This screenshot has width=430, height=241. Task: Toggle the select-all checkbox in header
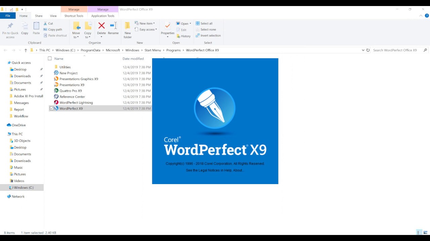pyautogui.click(x=50, y=59)
